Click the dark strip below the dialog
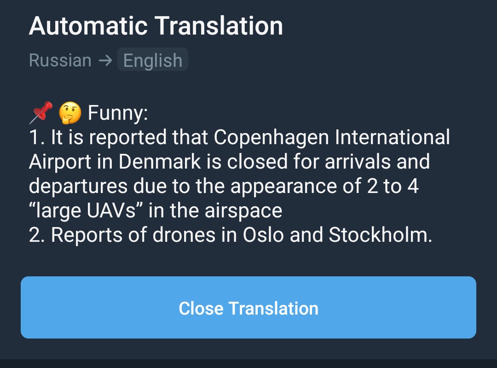Image resolution: width=497 pixels, height=368 pixels. 248,363
